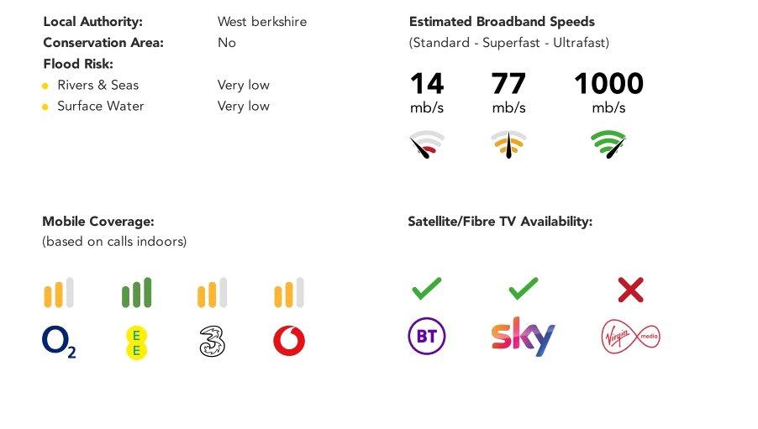This screenshot has height=429, width=758.
Task: Click the red cross above Virgin Media
Action: click(630, 290)
